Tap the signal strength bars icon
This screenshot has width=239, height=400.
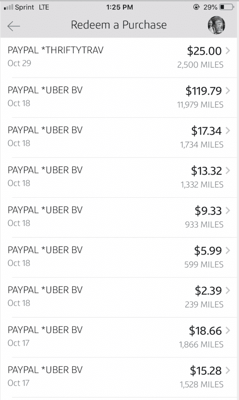(x=9, y=7)
